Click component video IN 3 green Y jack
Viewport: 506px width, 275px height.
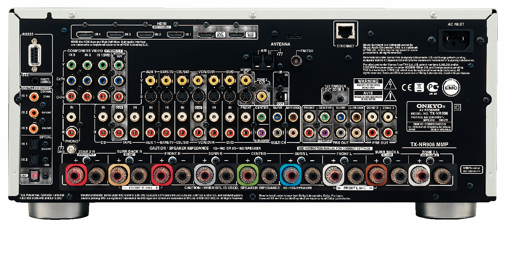click(71, 65)
